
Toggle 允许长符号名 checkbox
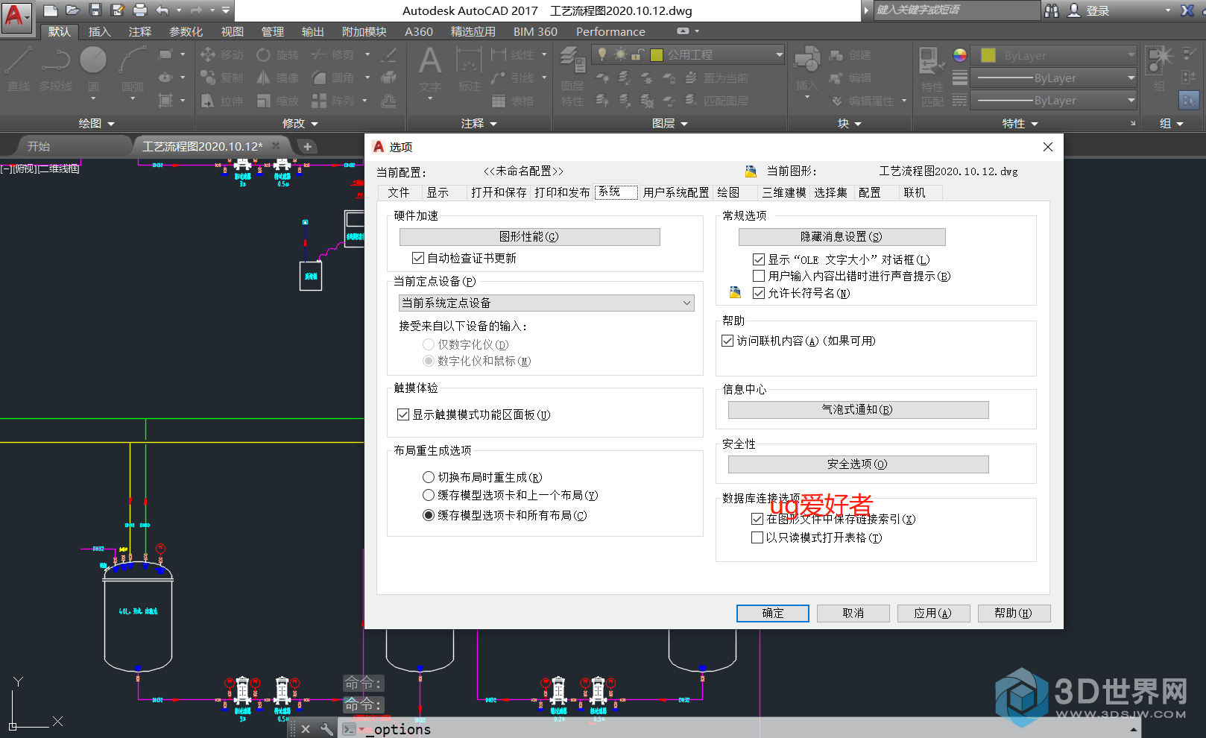[x=759, y=293]
